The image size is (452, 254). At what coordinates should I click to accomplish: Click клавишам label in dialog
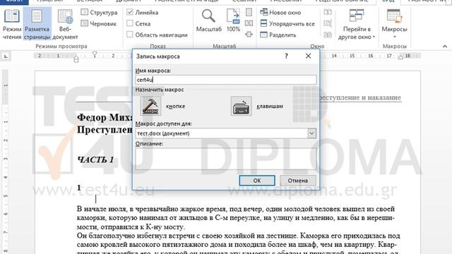point(270,107)
